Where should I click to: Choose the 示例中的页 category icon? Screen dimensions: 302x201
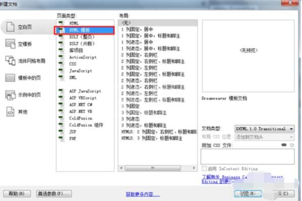click(x=10, y=95)
